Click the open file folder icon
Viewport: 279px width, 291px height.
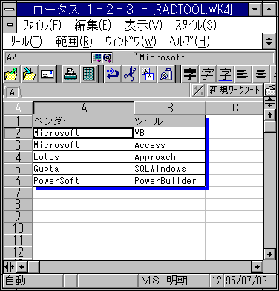(11, 74)
